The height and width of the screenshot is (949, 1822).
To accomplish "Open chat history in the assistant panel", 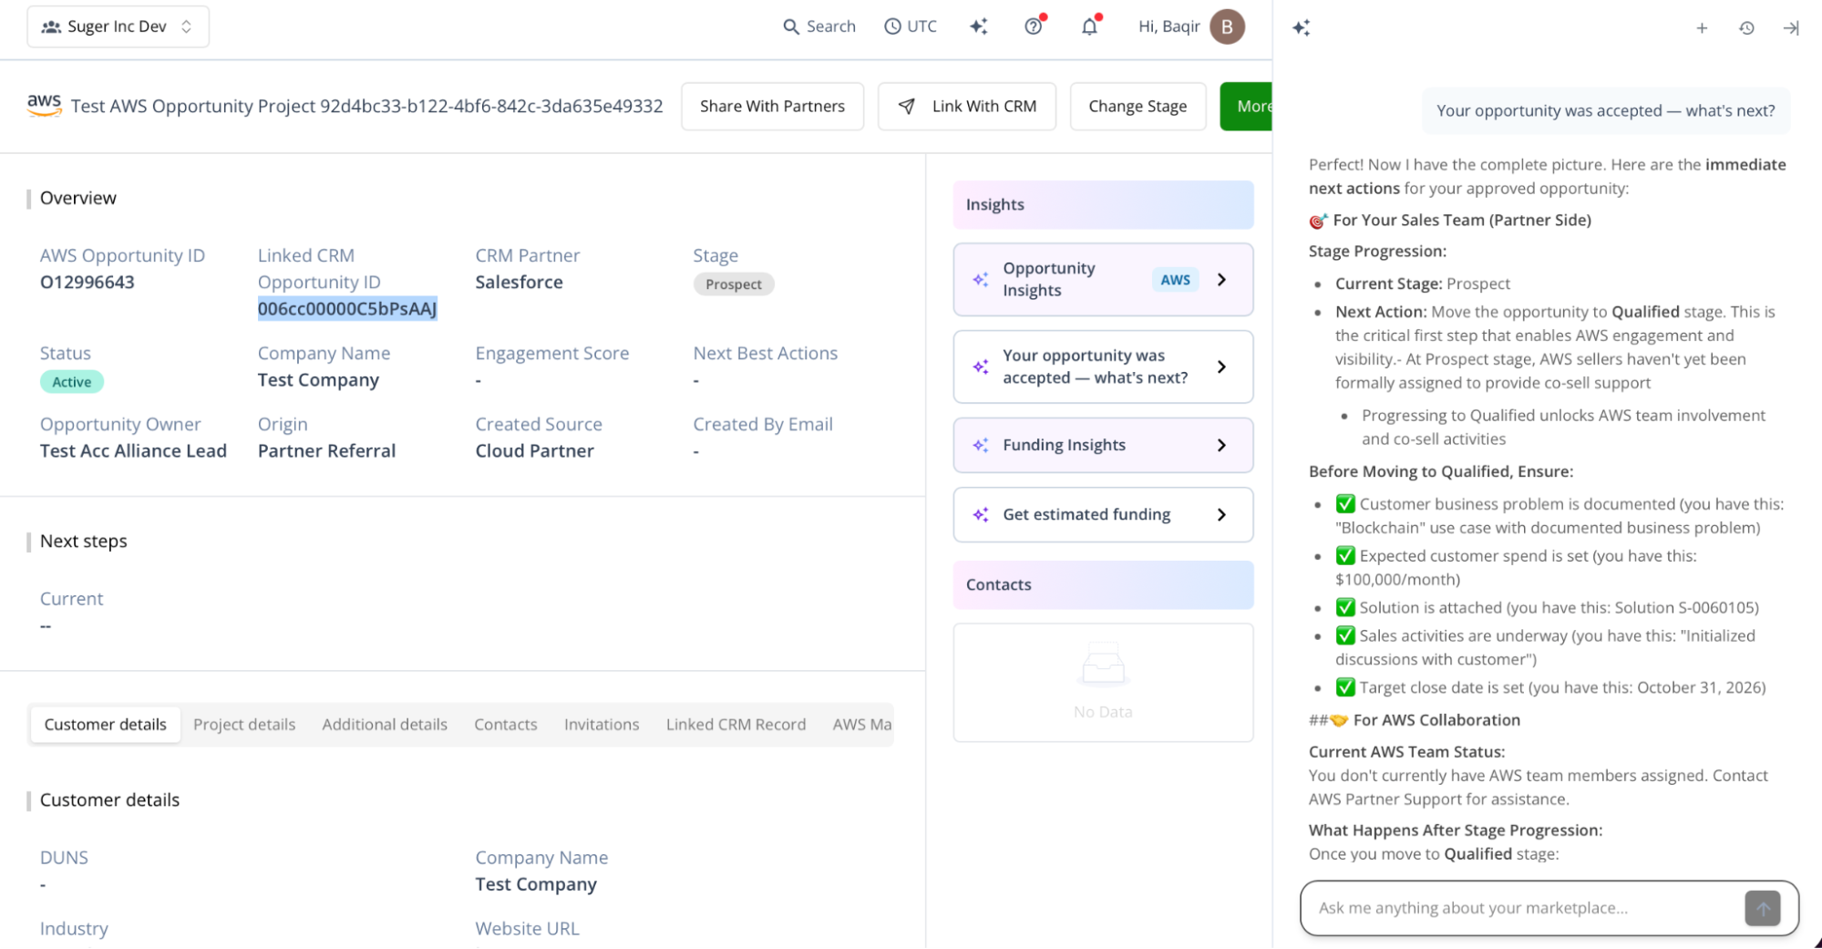I will [x=1746, y=27].
